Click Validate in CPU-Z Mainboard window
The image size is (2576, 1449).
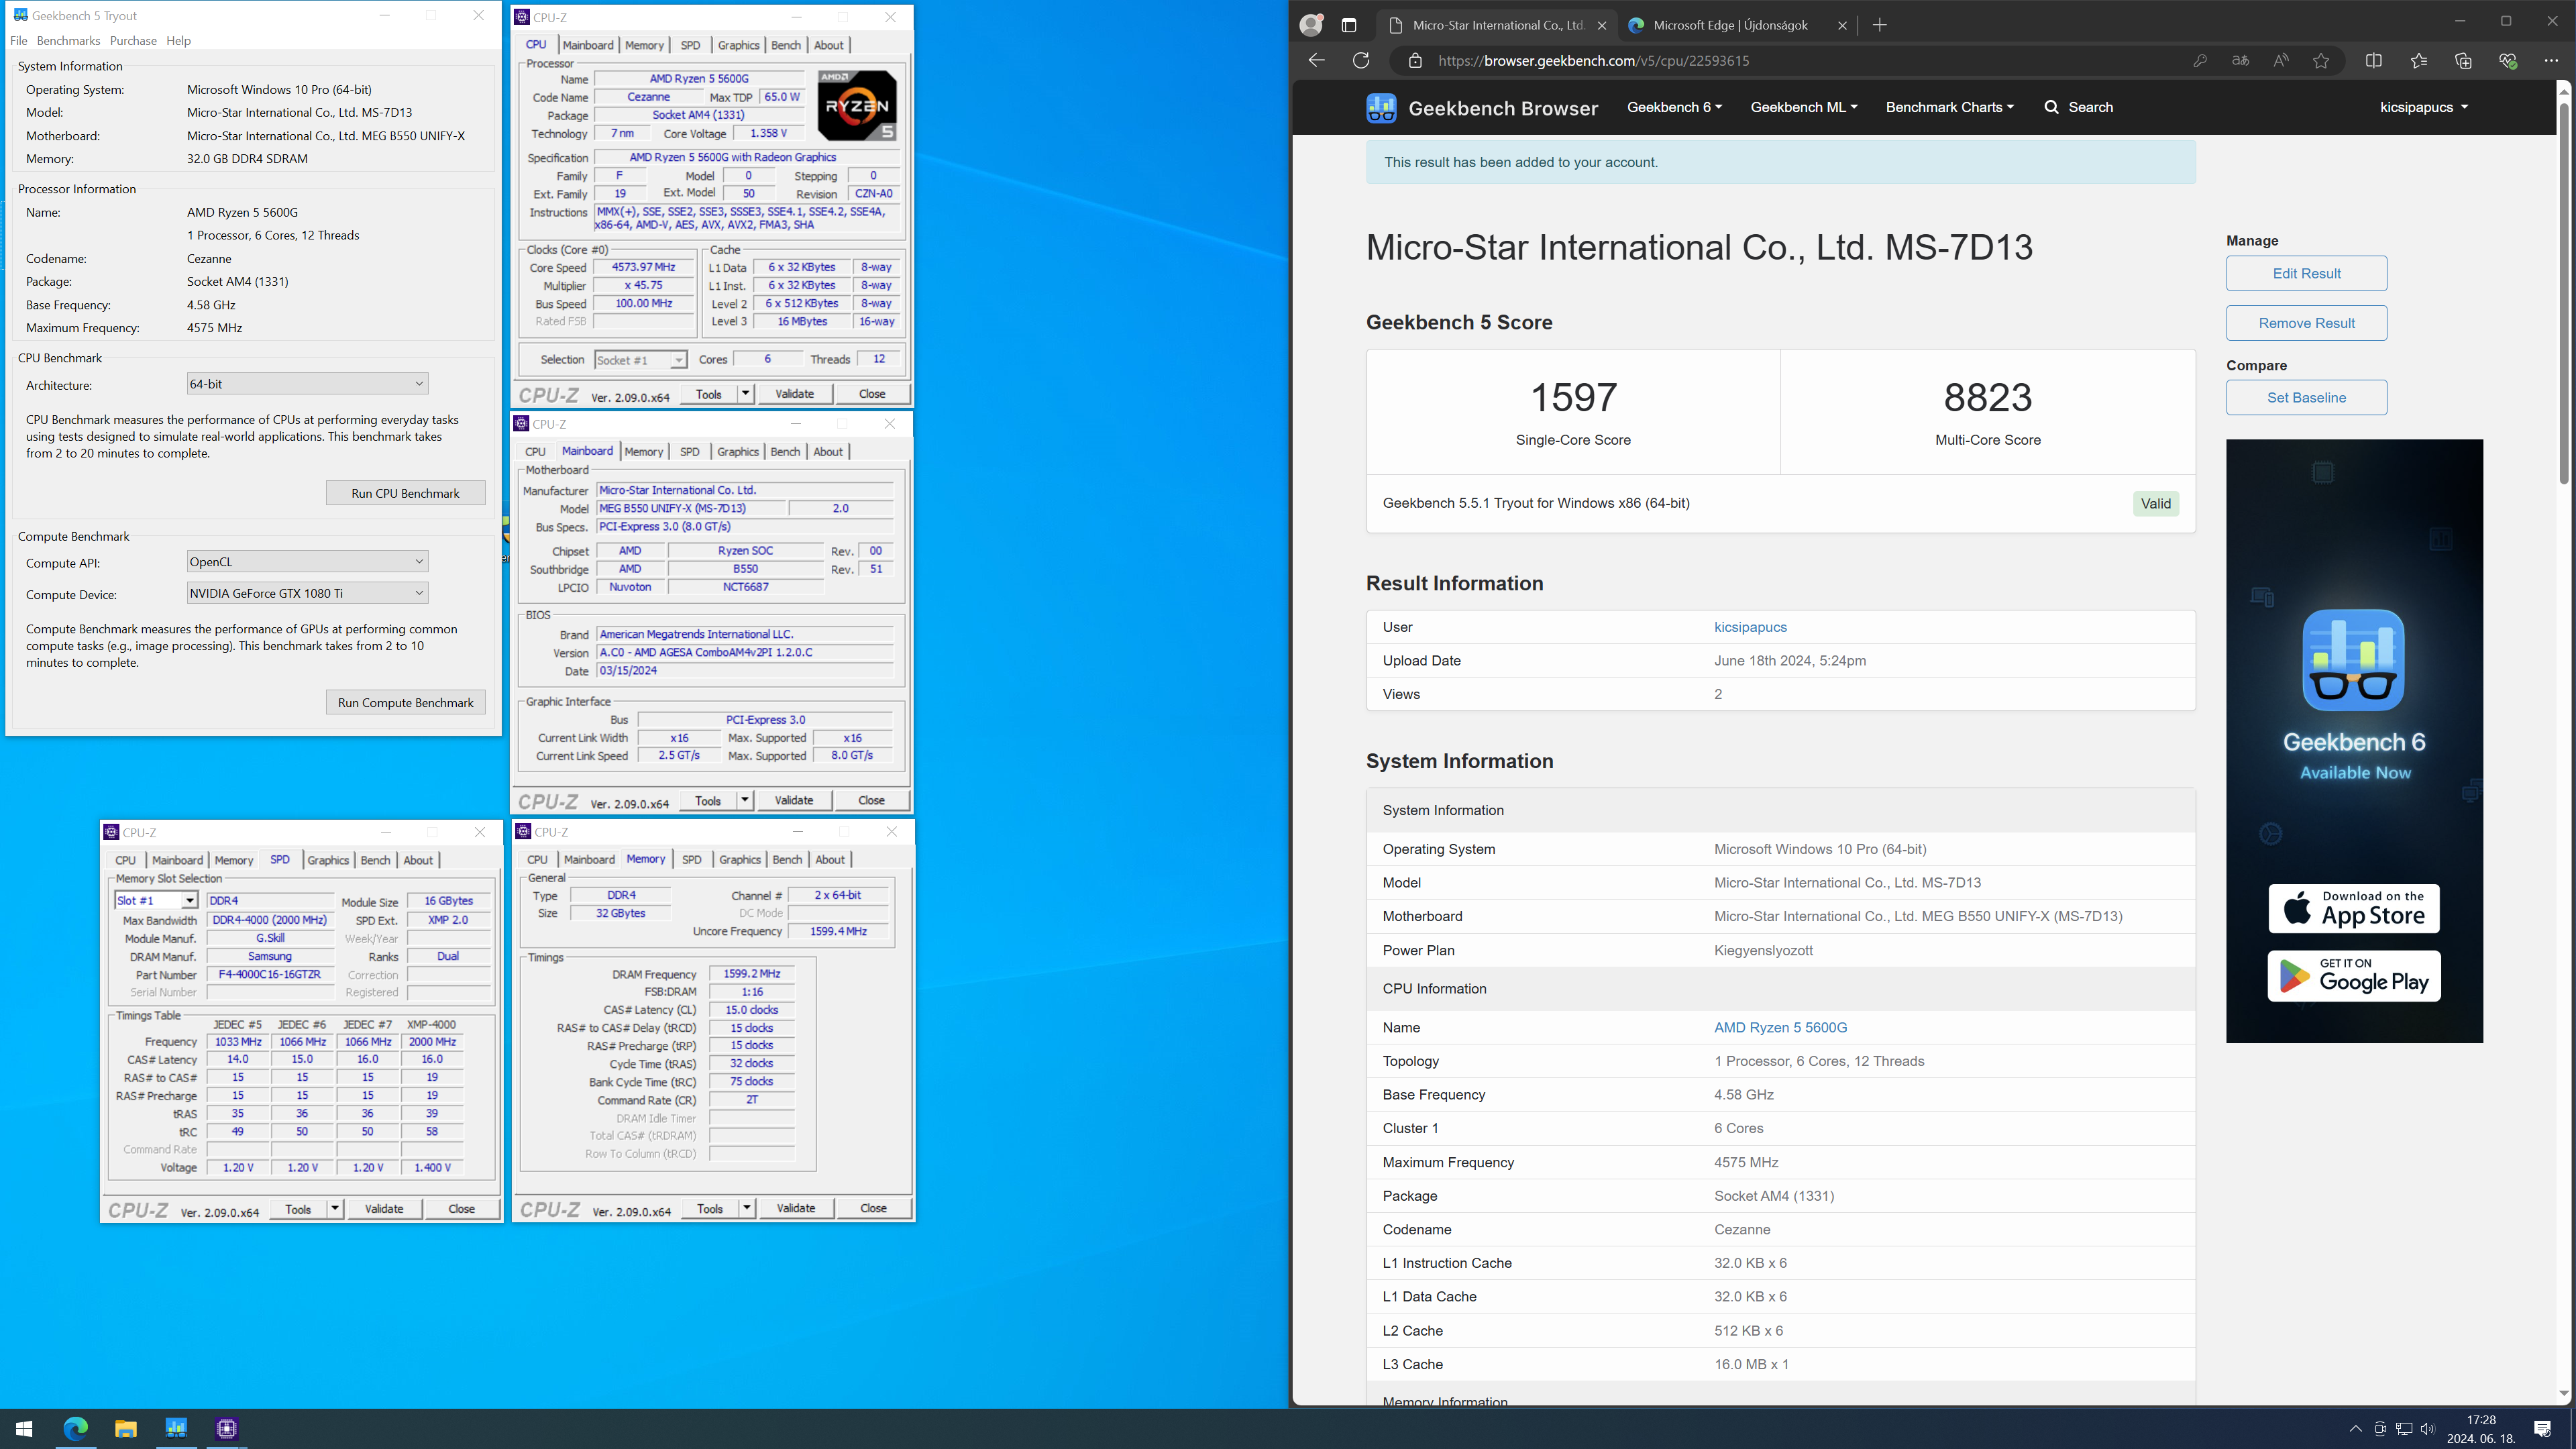pos(794,801)
